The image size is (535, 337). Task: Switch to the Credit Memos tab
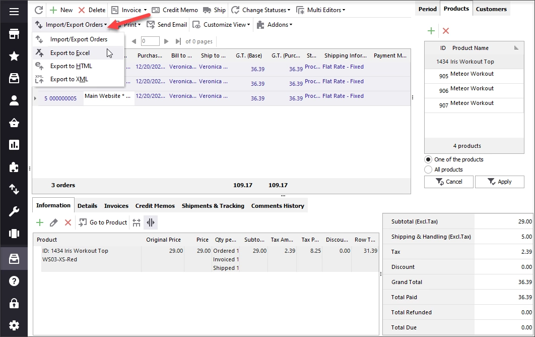click(x=155, y=206)
